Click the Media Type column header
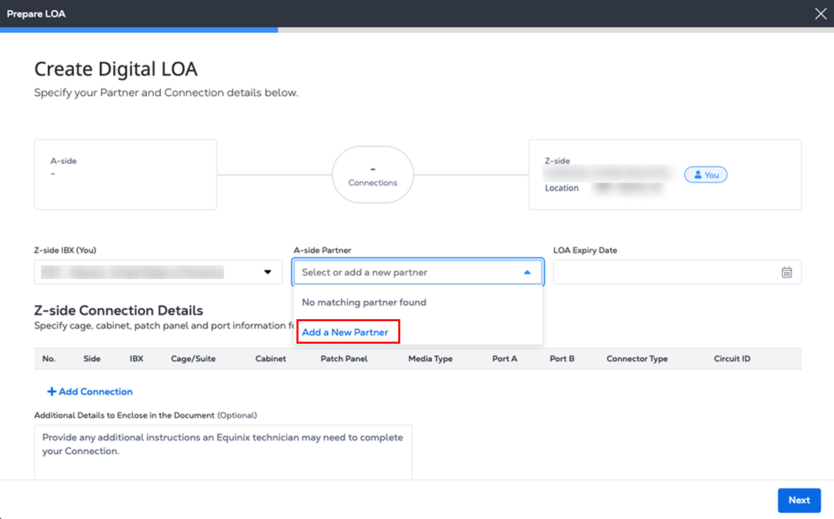 430,359
